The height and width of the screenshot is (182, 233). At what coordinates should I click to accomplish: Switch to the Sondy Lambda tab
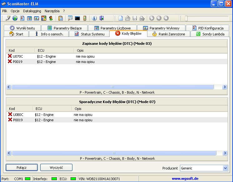[x=210, y=34]
